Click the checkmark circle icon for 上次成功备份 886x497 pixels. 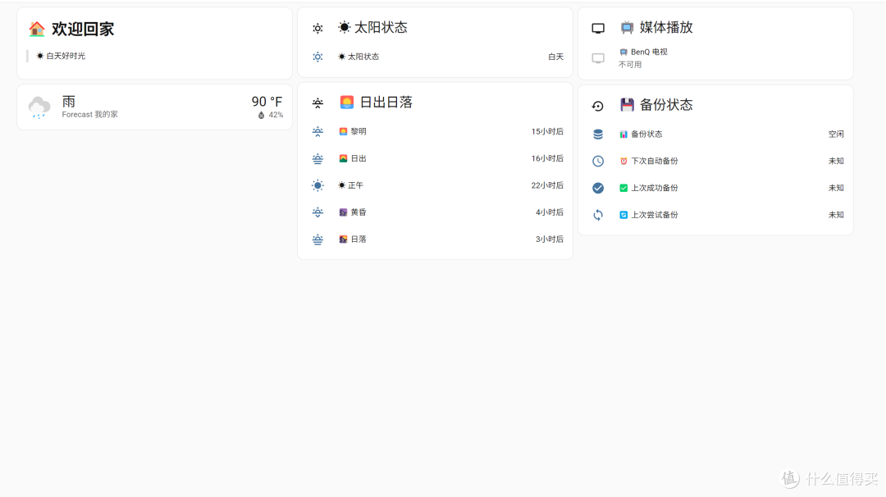point(598,188)
